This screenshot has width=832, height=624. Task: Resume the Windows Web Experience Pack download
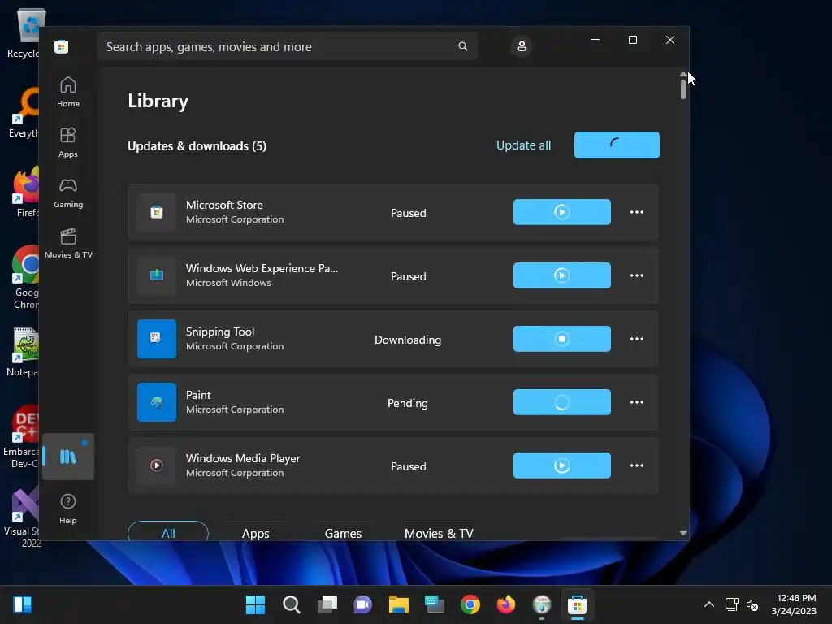(562, 275)
